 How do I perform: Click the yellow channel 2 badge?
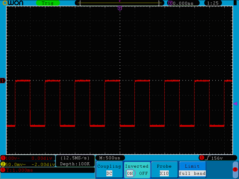[x=3, y=164]
